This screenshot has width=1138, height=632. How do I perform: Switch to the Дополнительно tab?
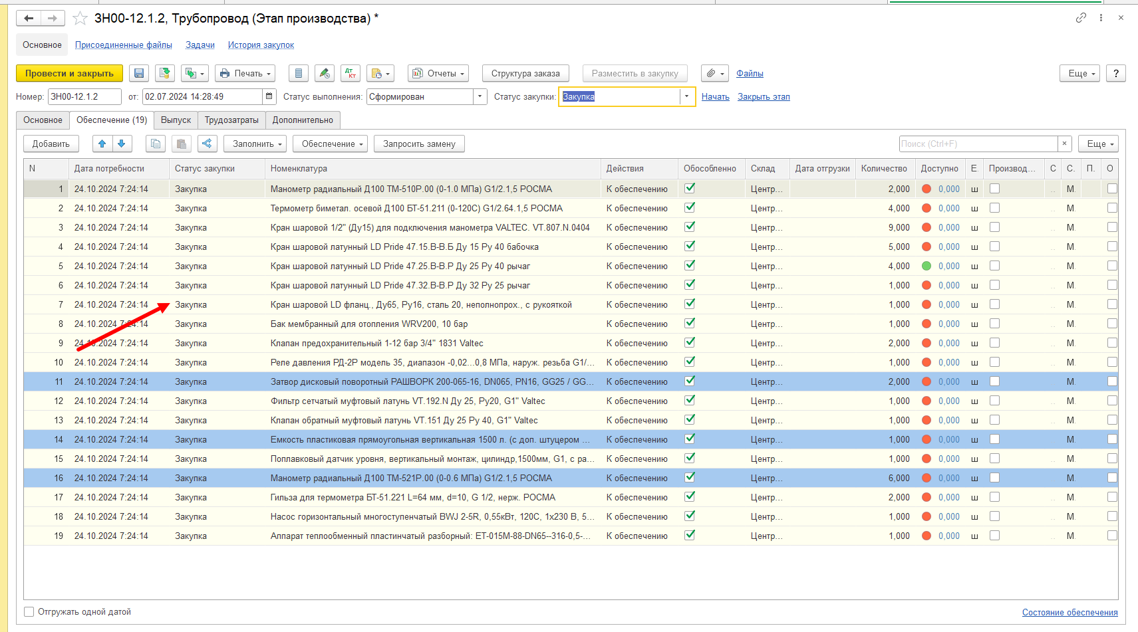point(303,120)
